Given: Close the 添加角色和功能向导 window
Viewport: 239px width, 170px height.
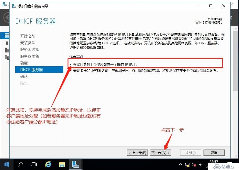Looking at the screenshot, I should (224, 6).
